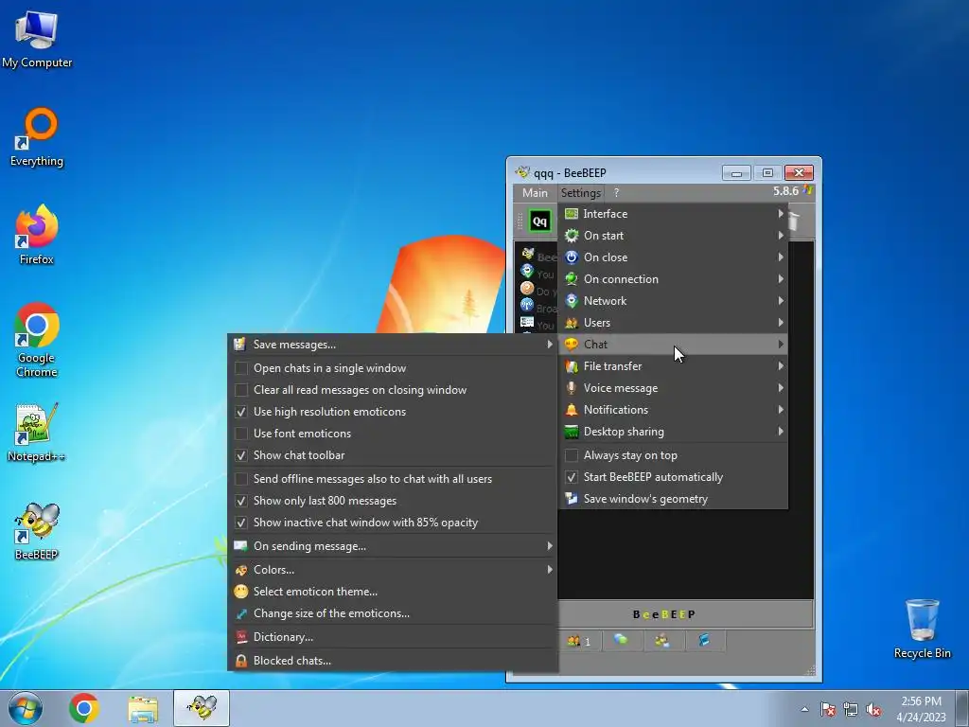Select the Users menu entry

[x=673, y=323]
